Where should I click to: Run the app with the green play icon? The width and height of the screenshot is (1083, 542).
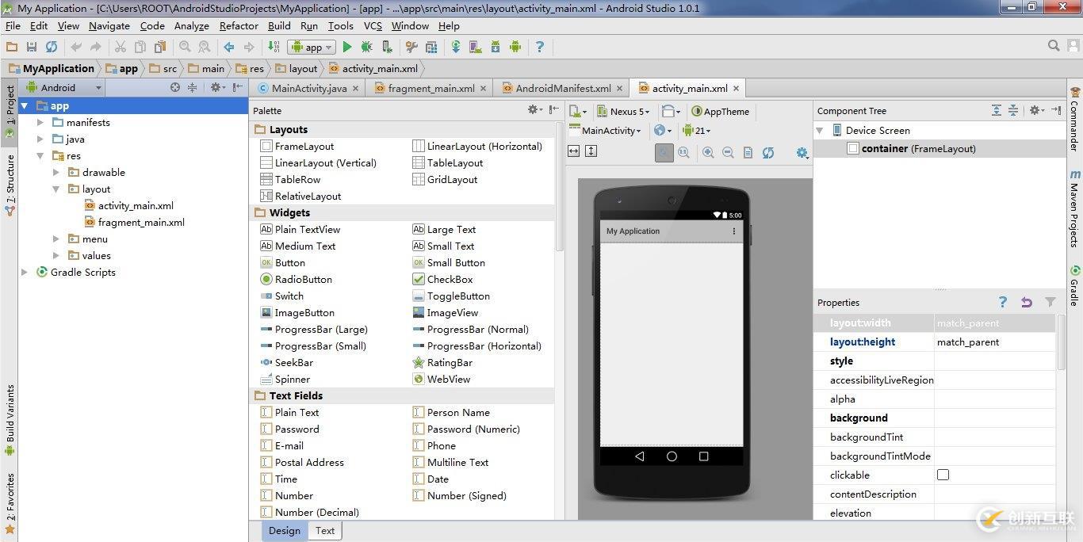[x=347, y=47]
